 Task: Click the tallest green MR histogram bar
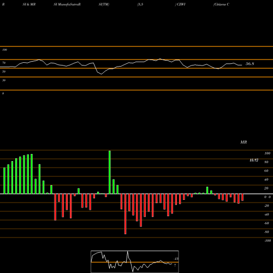tap(110, 172)
